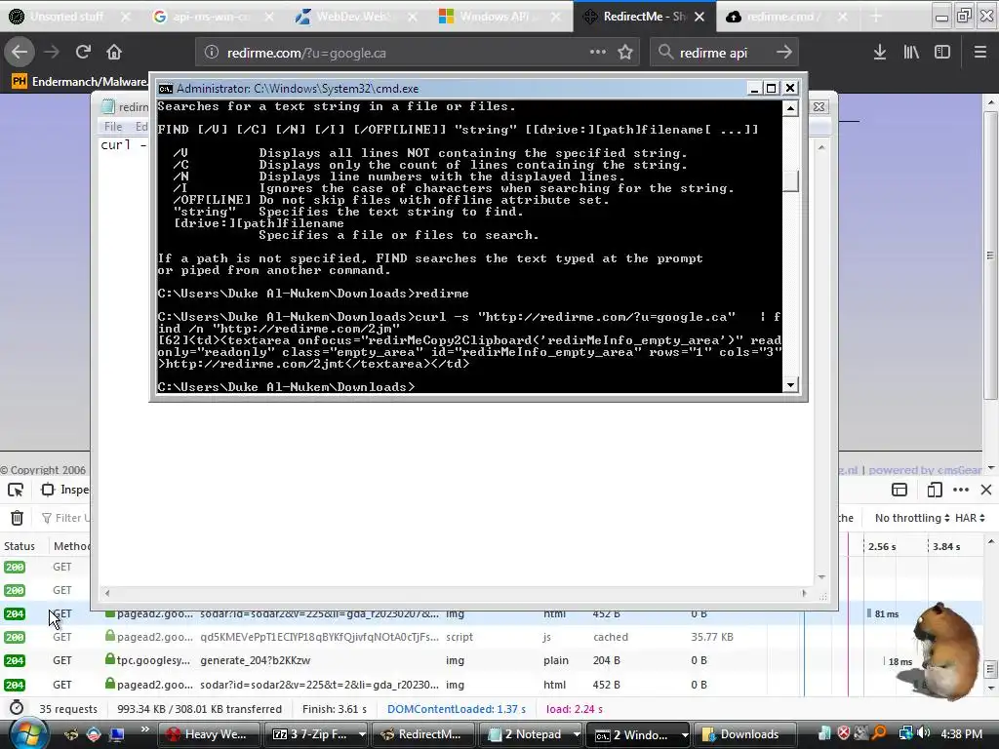Expand Windows cmd taskbar group arrow
This screenshot has height=749, width=999.
click(x=684, y=734)
